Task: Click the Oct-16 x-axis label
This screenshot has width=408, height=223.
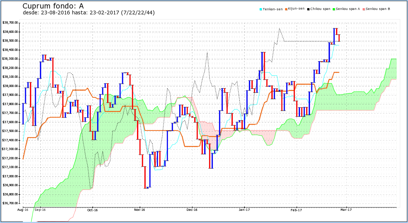Action: (x=92, y=210)
